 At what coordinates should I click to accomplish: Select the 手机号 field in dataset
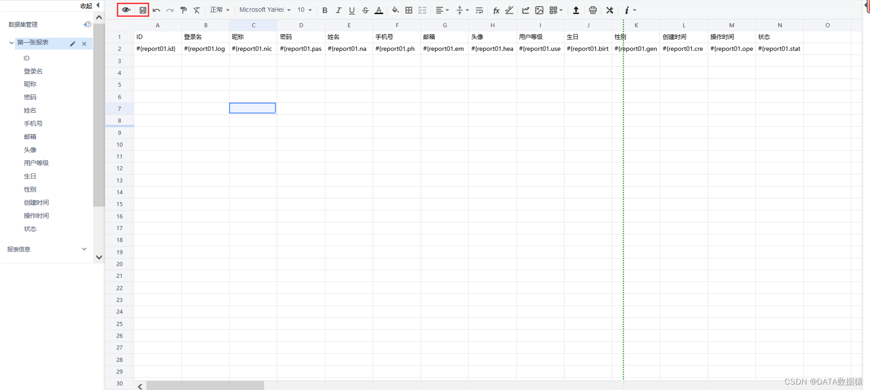[33, 123]
